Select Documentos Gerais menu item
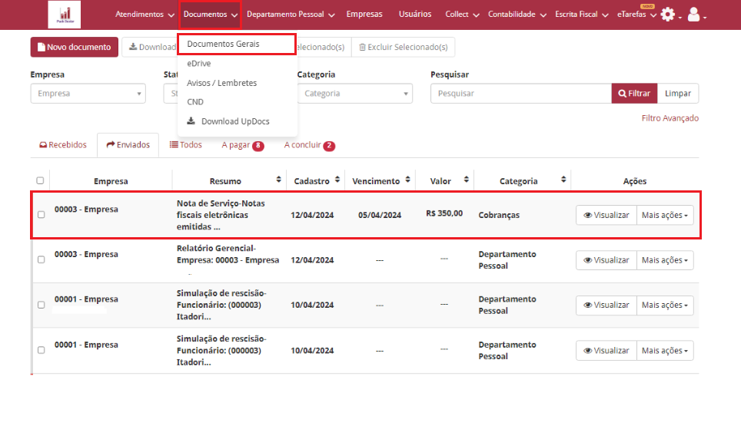This screenshot has width=741, height=426. pos(236,44)
